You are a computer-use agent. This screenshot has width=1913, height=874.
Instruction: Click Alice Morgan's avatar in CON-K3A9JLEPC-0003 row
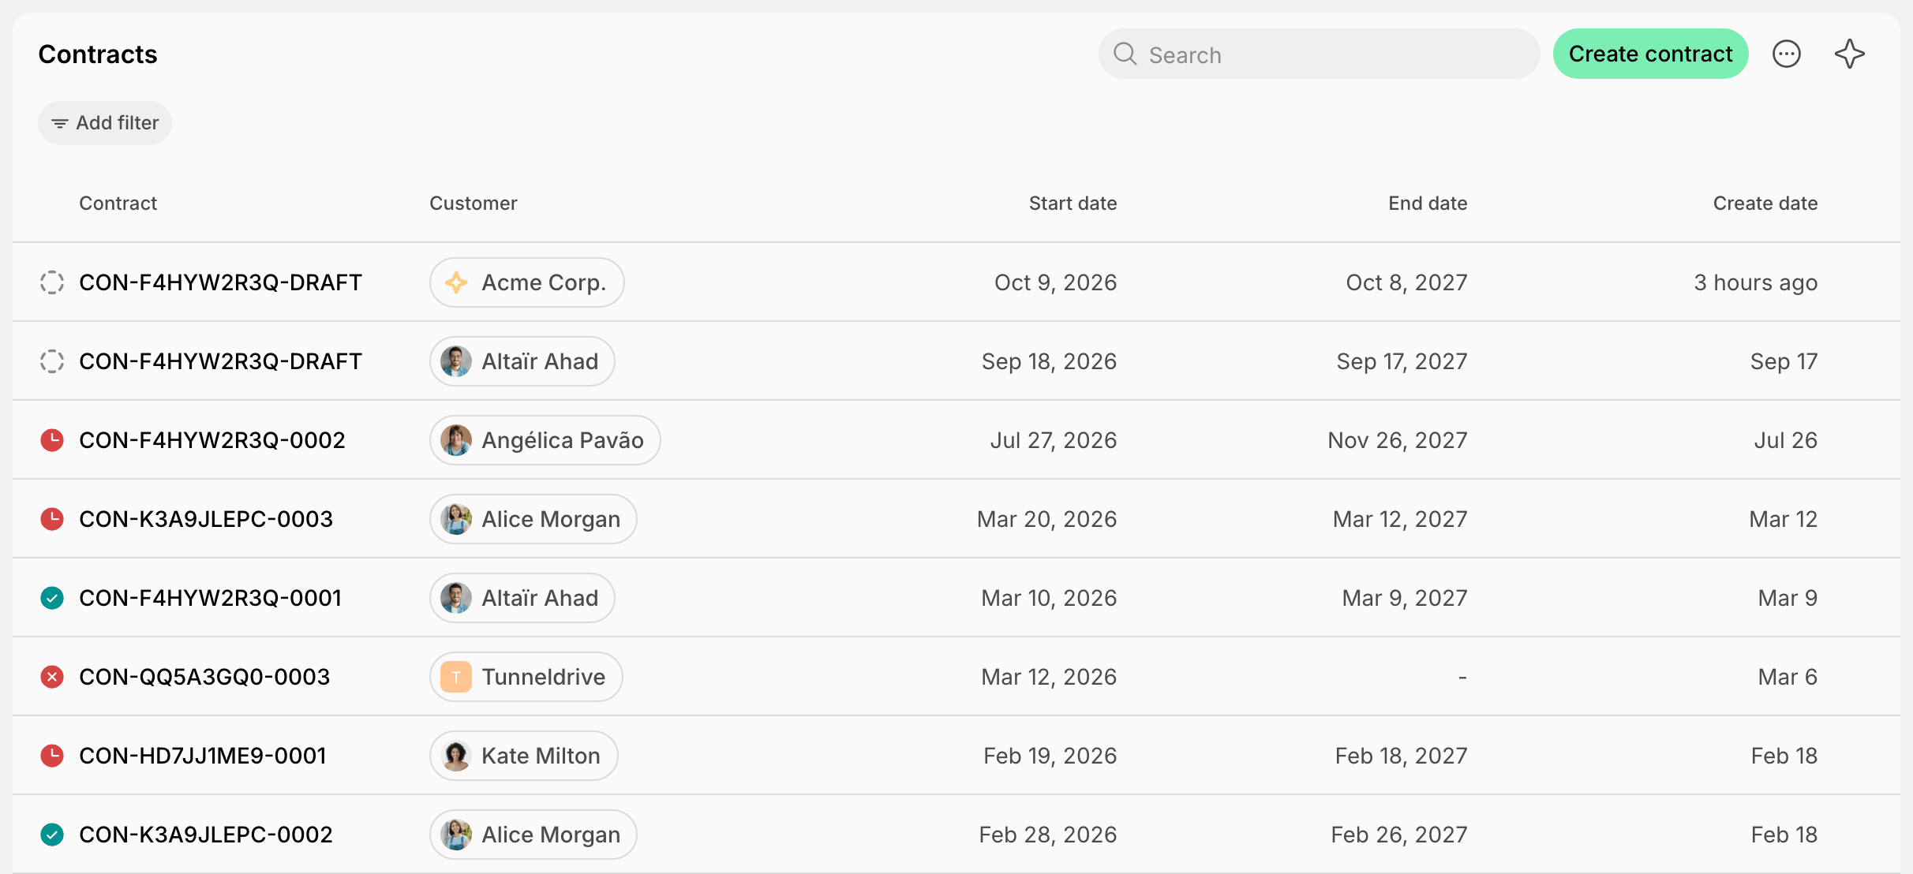456,519
